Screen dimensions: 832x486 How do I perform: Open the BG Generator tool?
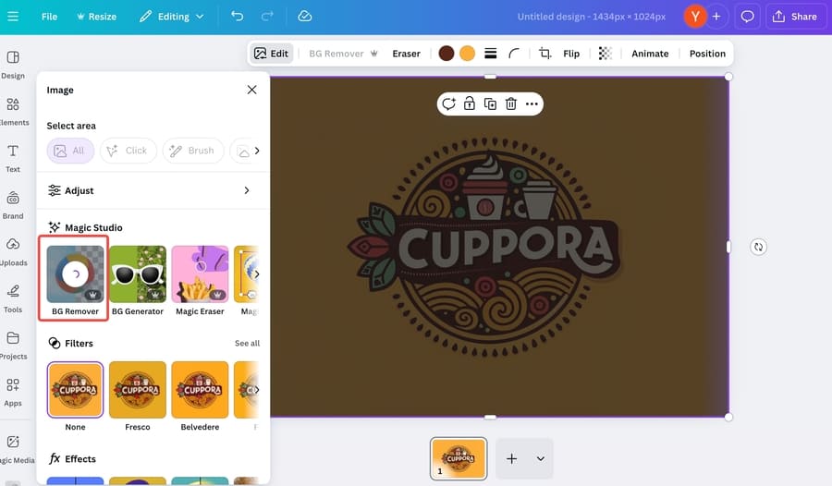coord(138,281)
